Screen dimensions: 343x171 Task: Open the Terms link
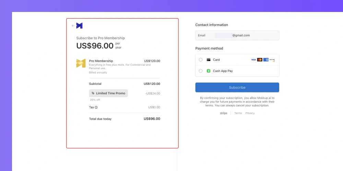click(x=238, y=113)
